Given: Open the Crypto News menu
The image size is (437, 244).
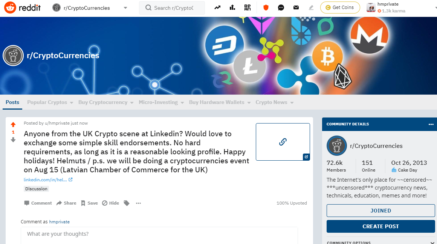Looking at the screenshot, I should coord(275,102).
